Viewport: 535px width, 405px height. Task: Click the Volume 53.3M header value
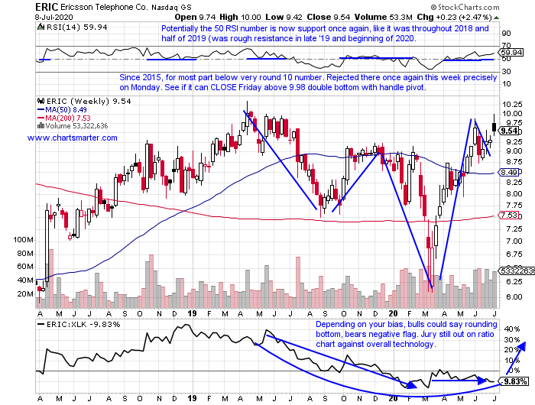point(383,17)
